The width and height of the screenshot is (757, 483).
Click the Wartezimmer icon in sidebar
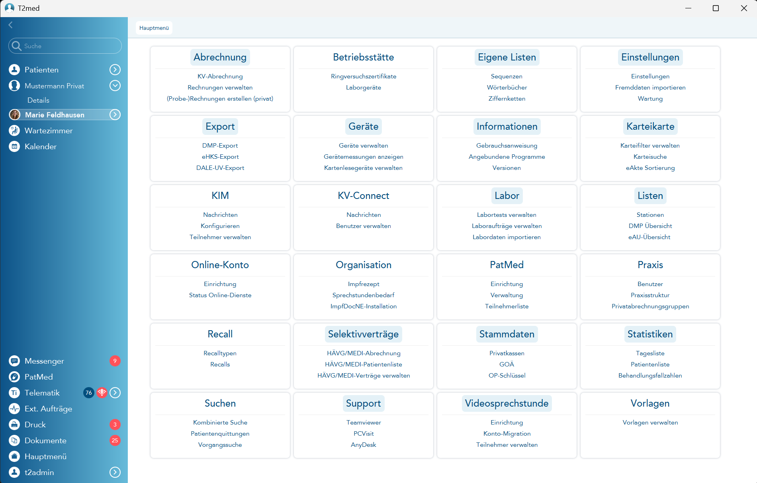pos(14,130)
